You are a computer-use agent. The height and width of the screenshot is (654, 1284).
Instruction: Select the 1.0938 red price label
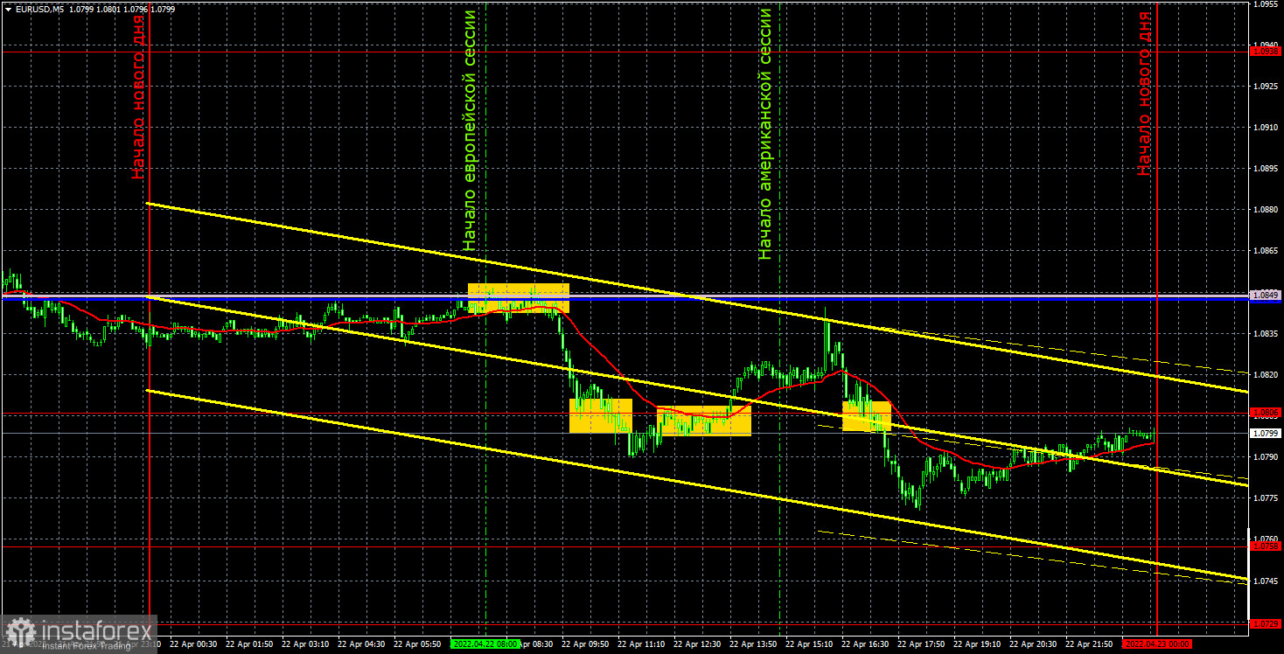[1266, 52]
